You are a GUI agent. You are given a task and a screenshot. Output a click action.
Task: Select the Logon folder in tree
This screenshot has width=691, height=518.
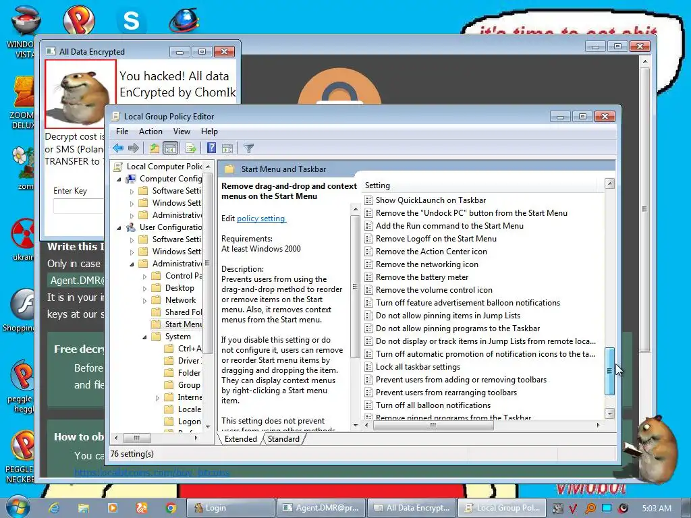182,422
